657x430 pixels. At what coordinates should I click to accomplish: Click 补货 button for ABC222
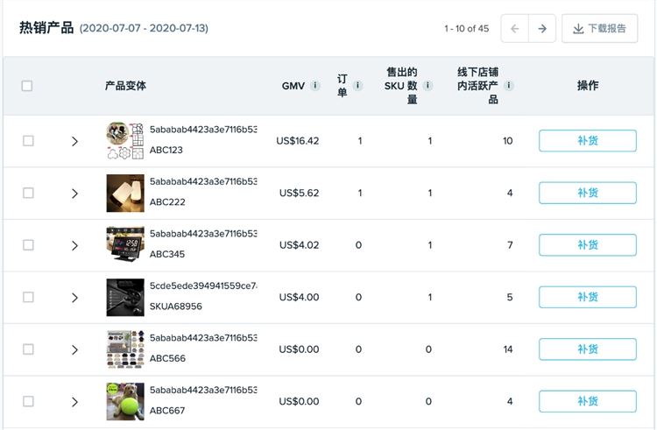click(x=588, y=193)
